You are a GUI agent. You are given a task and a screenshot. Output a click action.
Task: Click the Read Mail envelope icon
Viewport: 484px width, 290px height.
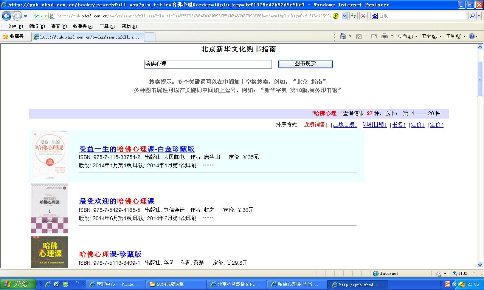[374, 36]
